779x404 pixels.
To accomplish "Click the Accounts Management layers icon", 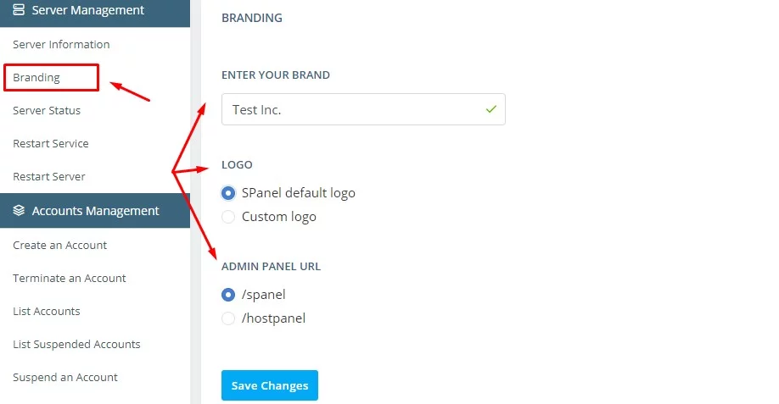I will click(19, 210).
